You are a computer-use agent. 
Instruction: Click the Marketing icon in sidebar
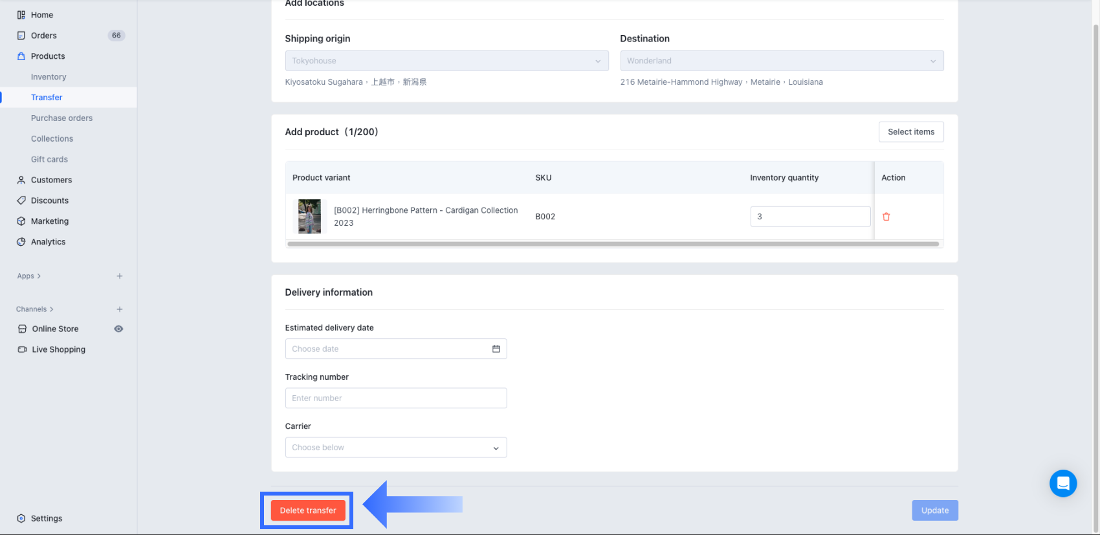(21, 221)
